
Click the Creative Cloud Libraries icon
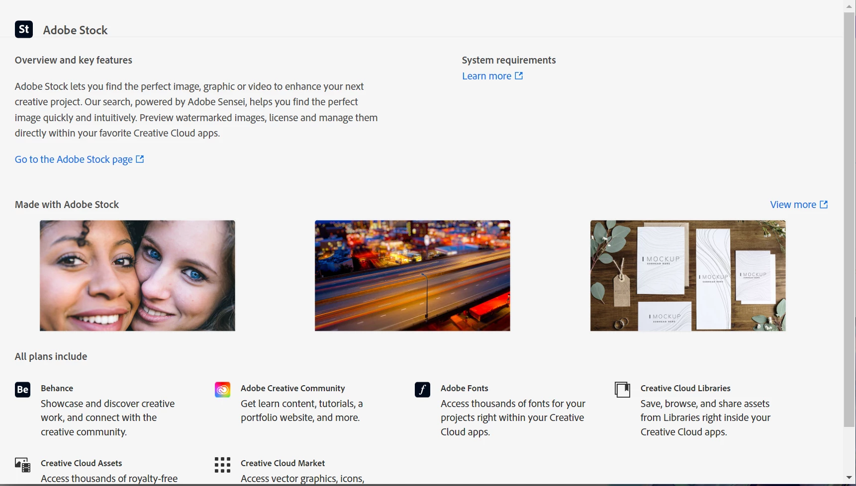[x=622, y=390]
